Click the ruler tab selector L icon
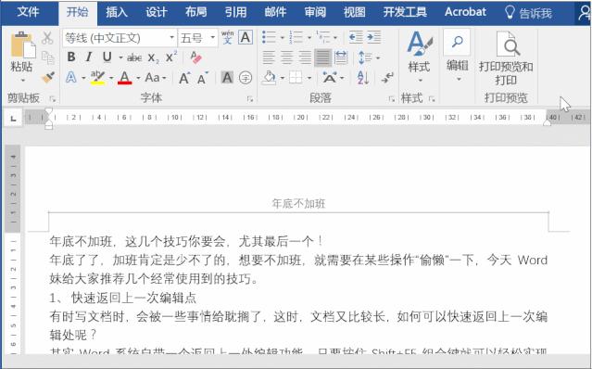This screenshot has width=592, height=369. point(14,119)
